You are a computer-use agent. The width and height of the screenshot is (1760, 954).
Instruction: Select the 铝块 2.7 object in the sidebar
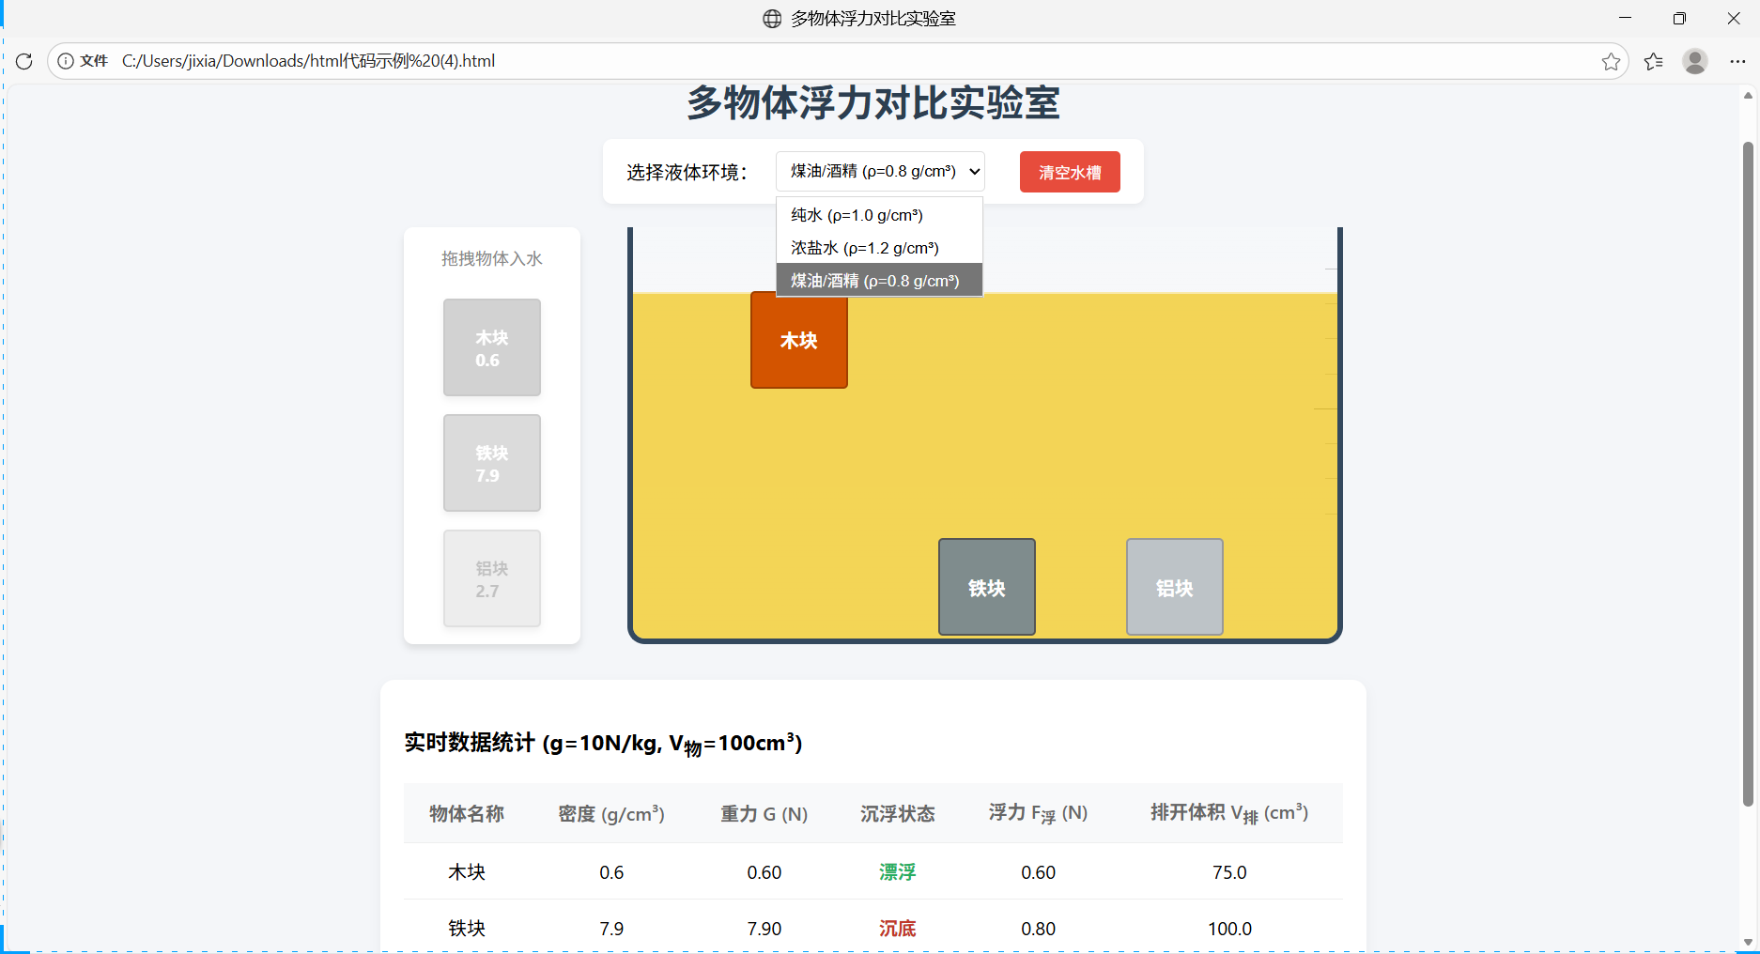pyautogui.click(x=491, y=578)
